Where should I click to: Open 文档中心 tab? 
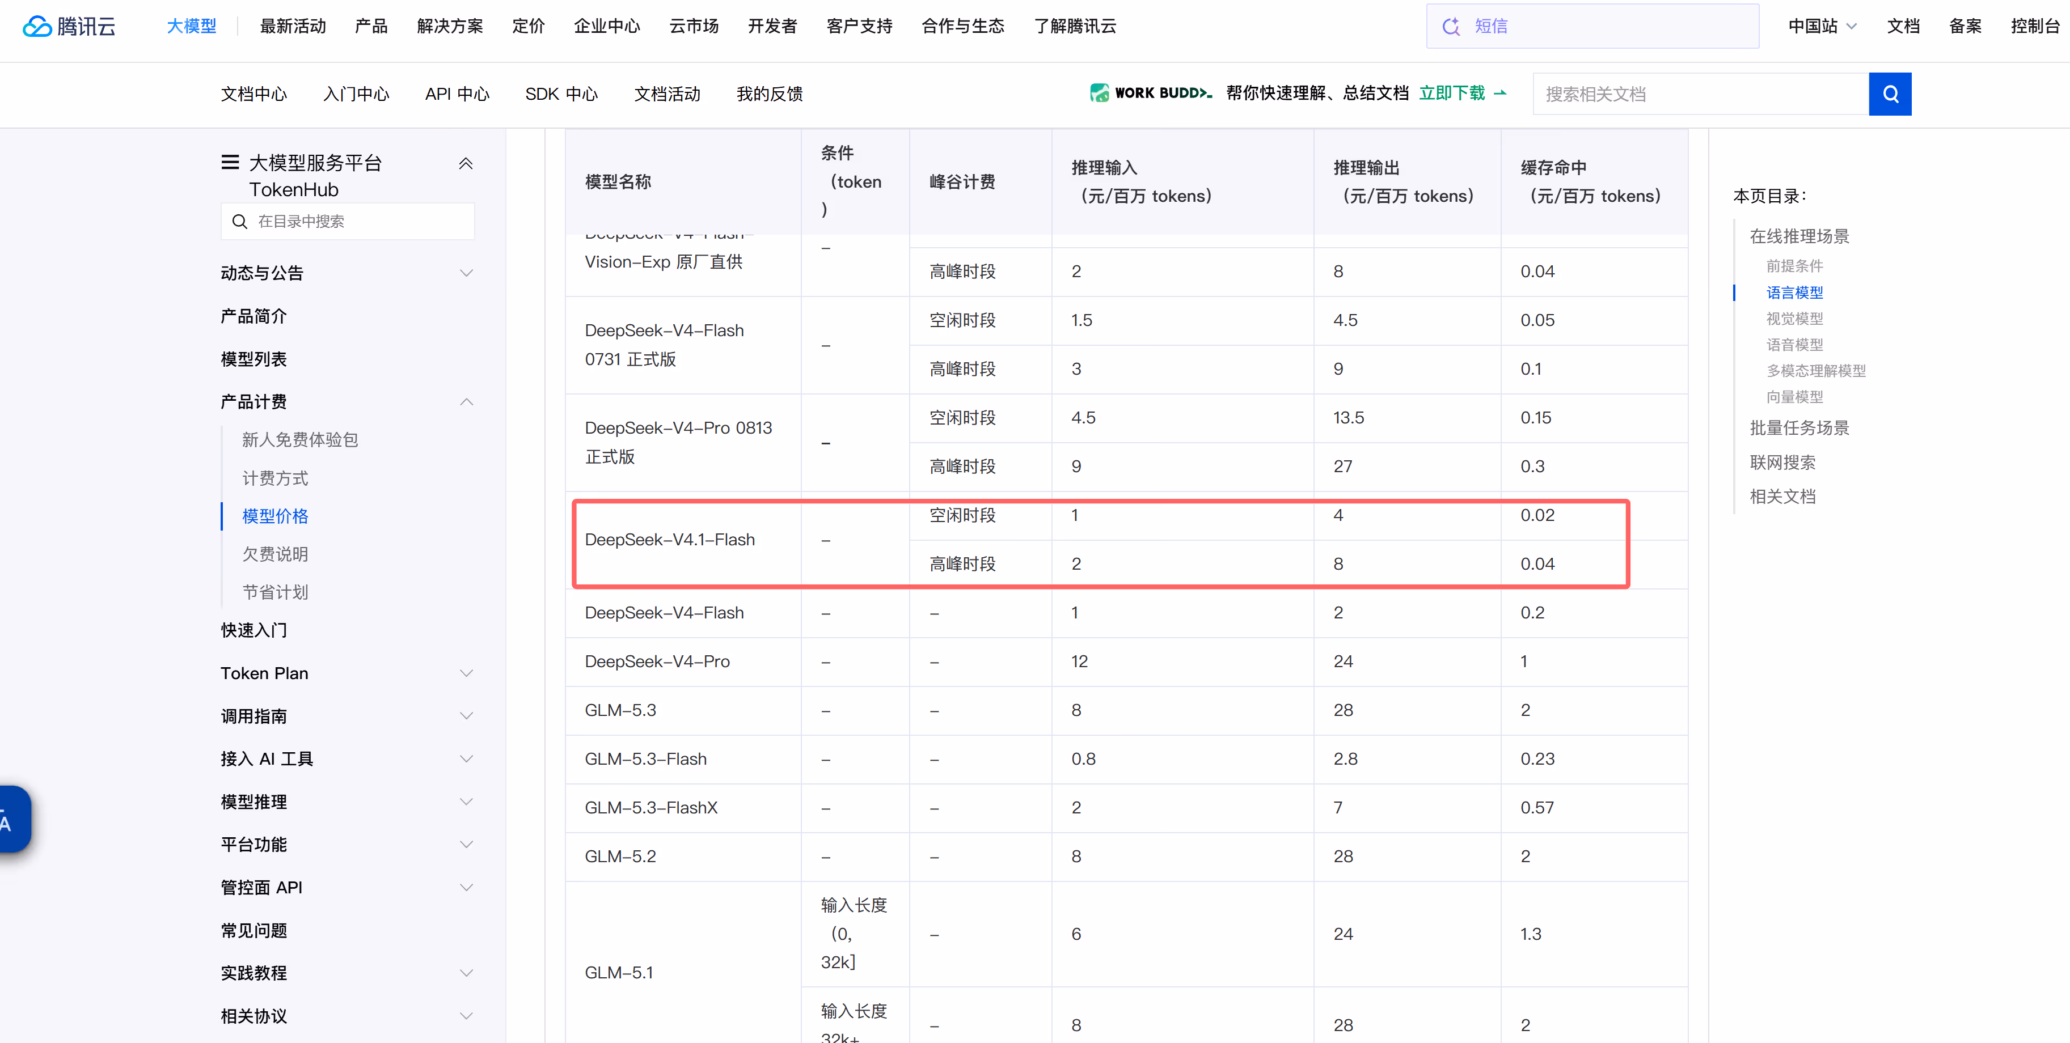(254, 94)
